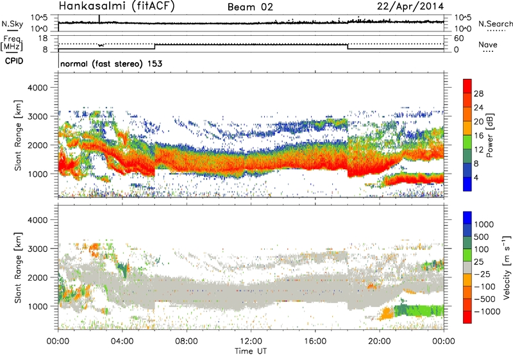Click the noise spike near 02:30 in N.Sky panel
The height and width of the screenshot is (355, 513).
pos(99,19)
